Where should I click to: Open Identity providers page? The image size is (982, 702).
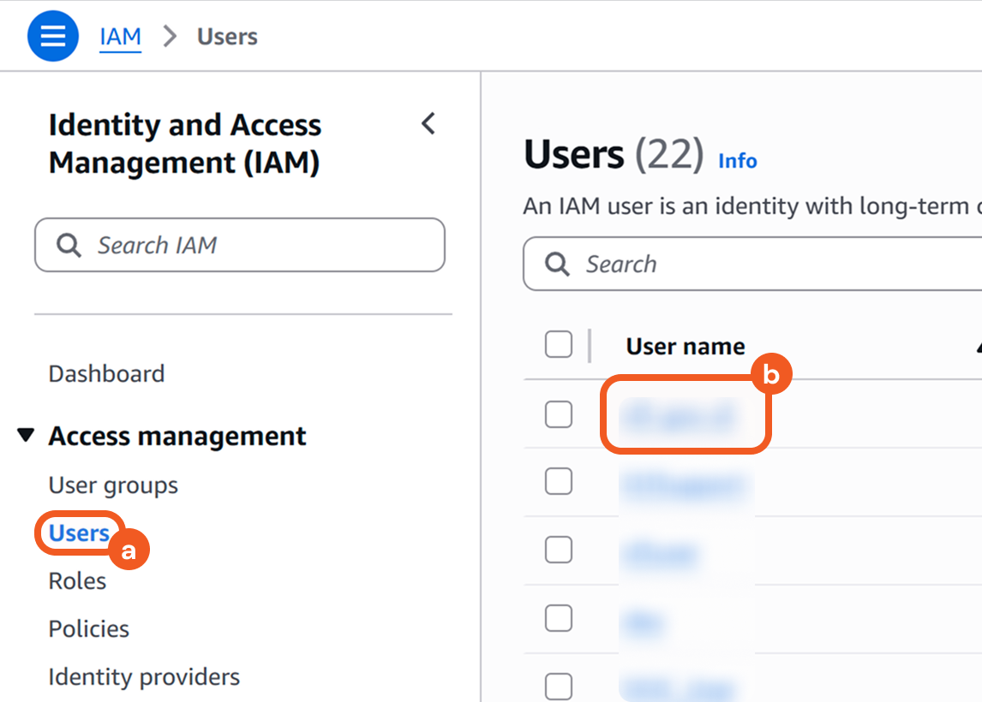(x=144, y=677)
